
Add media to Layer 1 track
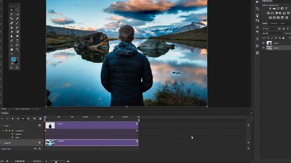(248, 125)
